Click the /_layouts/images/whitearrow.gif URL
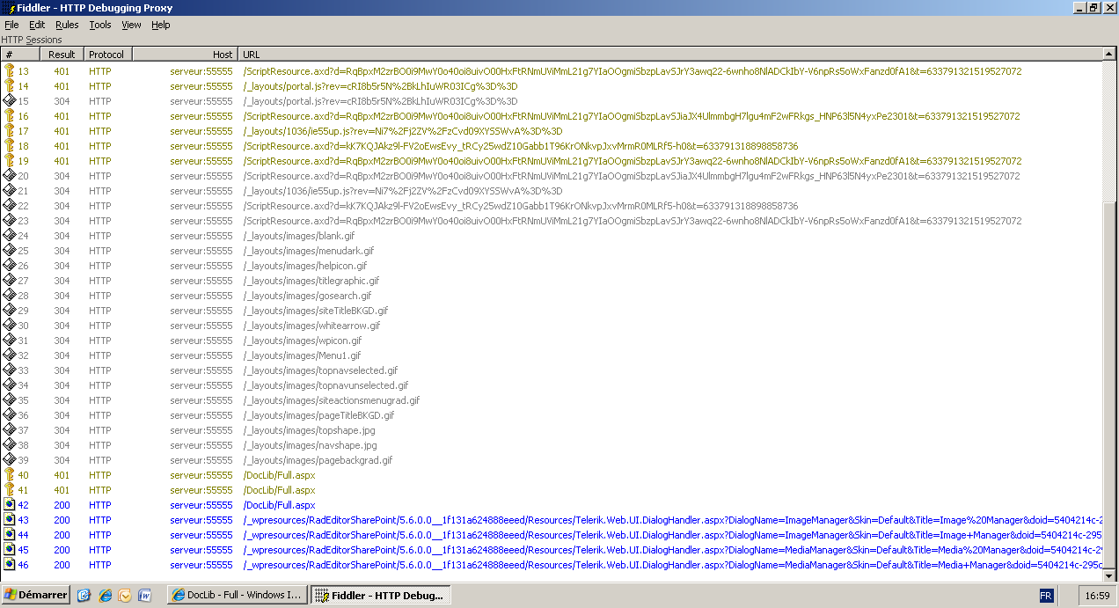Viewport: 1119px width, 608px height. 311,326
